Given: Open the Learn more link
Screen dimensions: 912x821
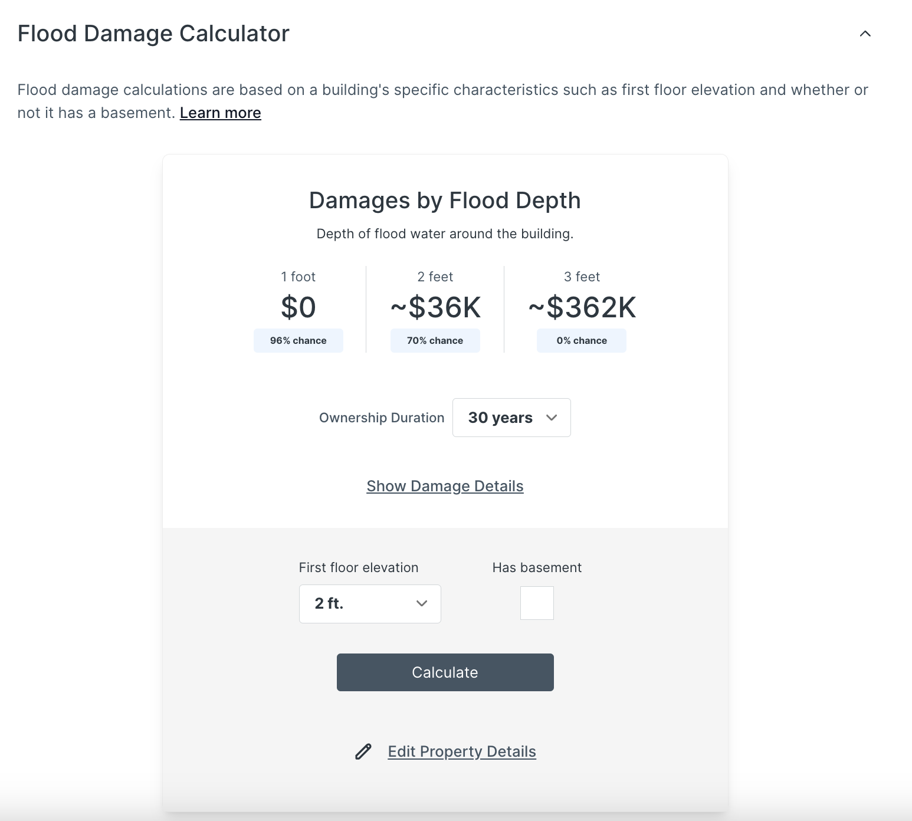Looking at the screenshot, I should (x=220, y=113).
